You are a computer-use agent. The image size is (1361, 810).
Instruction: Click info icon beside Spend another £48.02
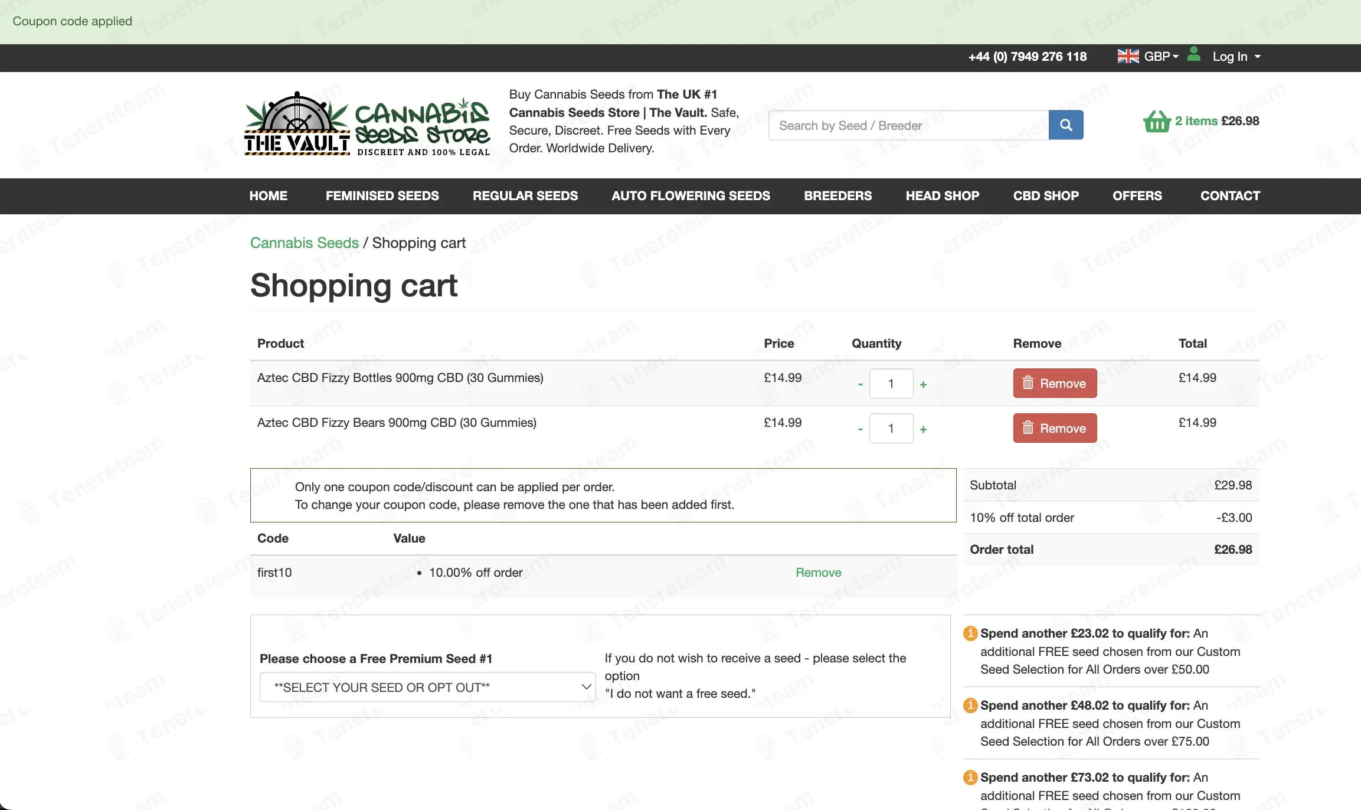coord(970,706)
